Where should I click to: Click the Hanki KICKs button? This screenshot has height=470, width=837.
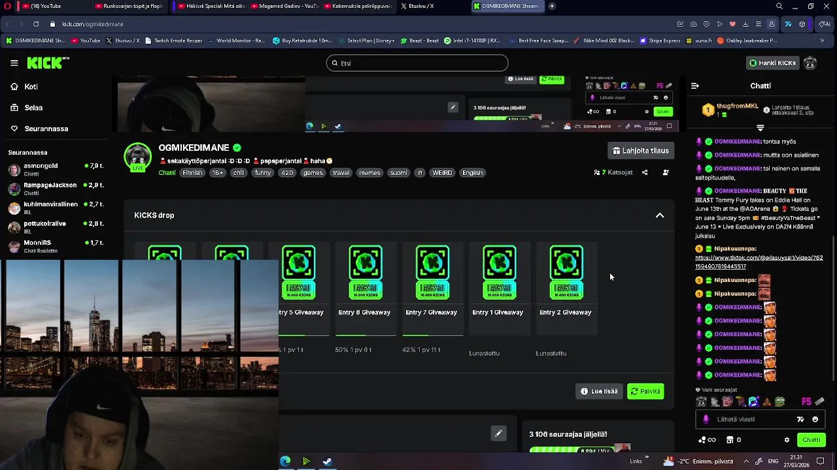tap(773, 63)
